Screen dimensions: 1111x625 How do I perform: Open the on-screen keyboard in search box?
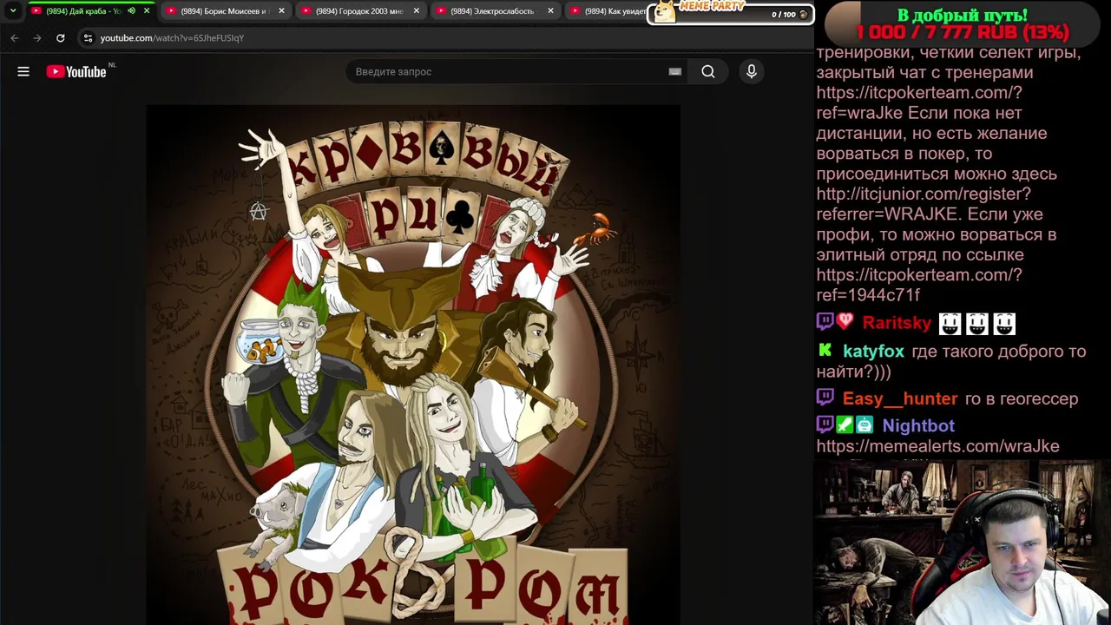674,72
